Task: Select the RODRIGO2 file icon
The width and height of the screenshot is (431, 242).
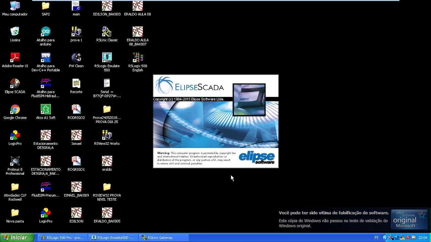Action: (x=76, y=112)
